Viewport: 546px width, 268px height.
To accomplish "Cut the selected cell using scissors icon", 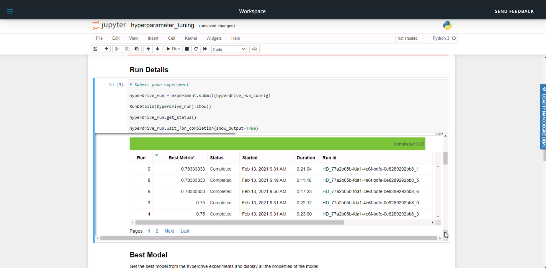I will pyautogui.click(x=117, y=49).
